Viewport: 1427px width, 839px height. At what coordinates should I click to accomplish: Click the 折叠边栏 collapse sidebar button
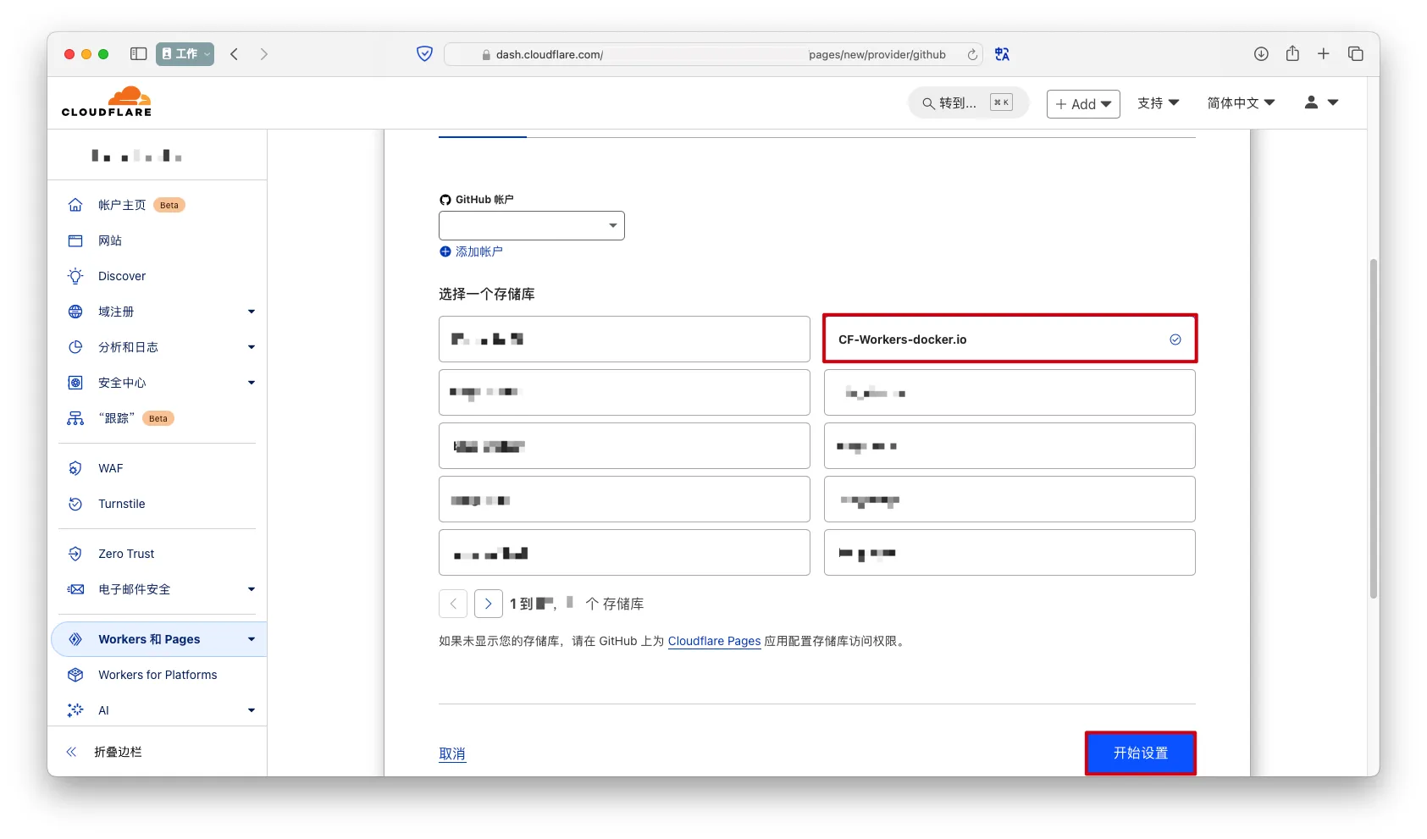pos(104,752)
